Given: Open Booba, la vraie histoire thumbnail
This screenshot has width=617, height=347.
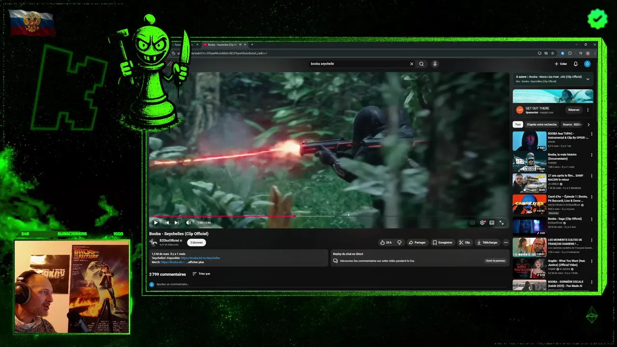Looking at the screenshot, I should point(529,162).
